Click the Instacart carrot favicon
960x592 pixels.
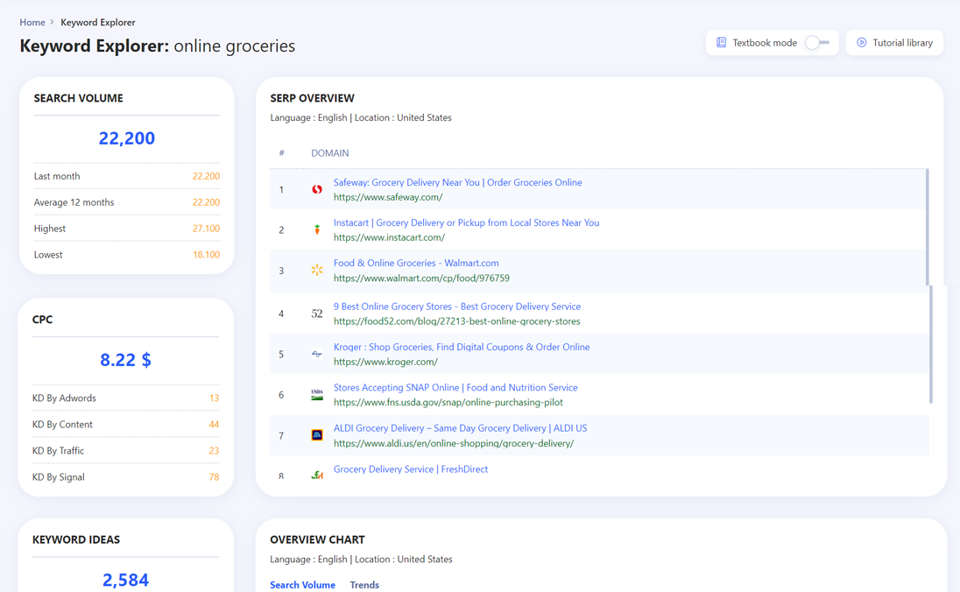coord(316,229)
